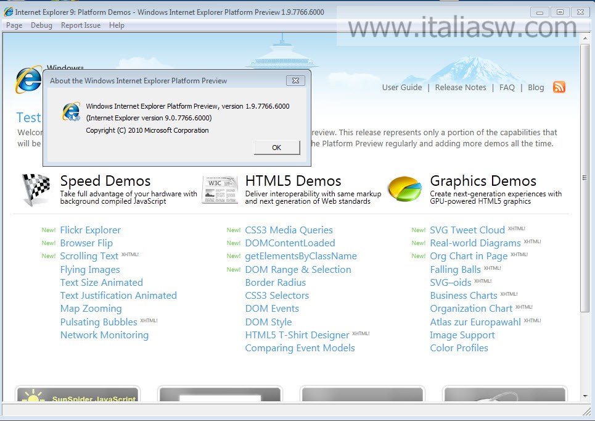595x421 pixels.
Task: Click the SunSpider JavaScript thumbnail
Action: tap(78, 394)
